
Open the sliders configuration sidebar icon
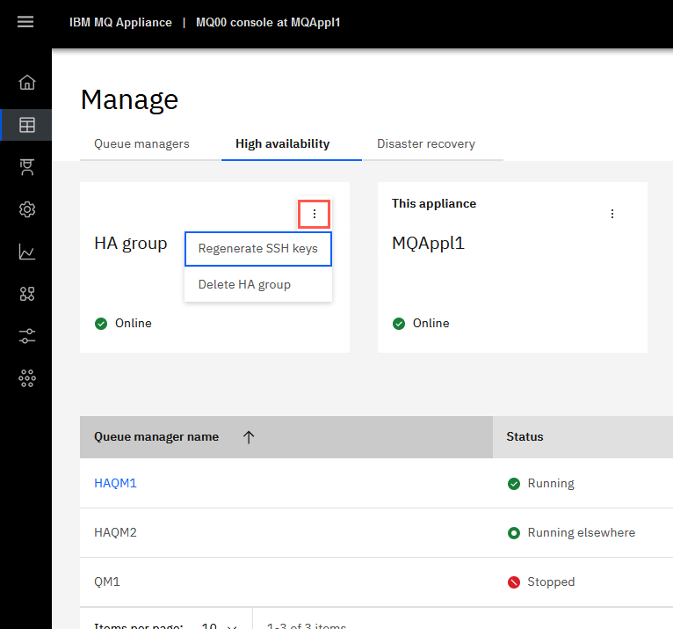tap(27, 336)
